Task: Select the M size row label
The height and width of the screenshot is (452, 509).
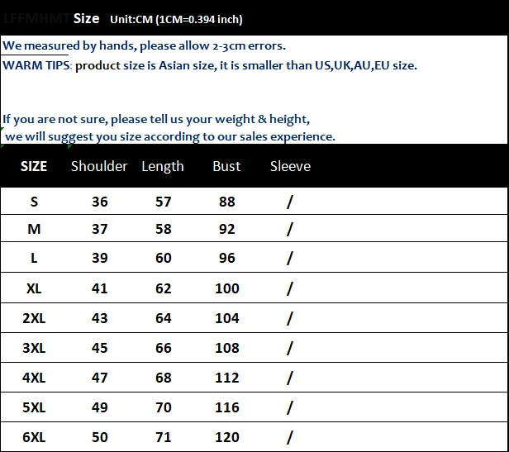Action: (x=34, y=229)
